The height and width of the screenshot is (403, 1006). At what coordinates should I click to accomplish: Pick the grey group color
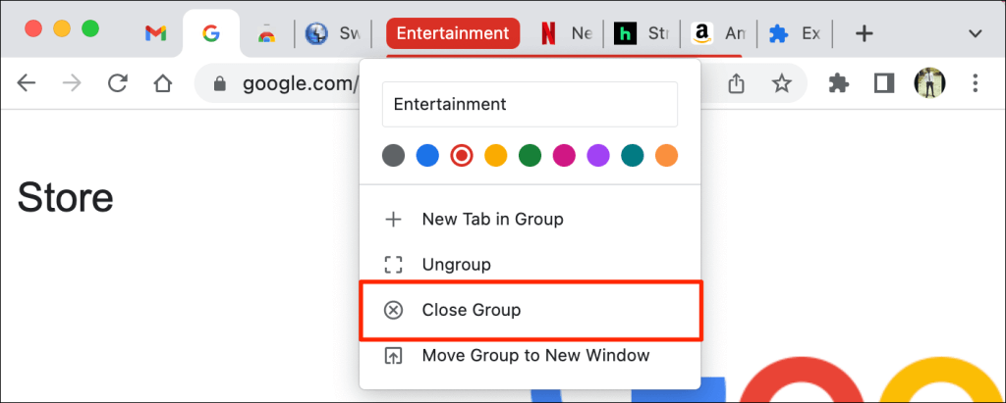(393, 156)
